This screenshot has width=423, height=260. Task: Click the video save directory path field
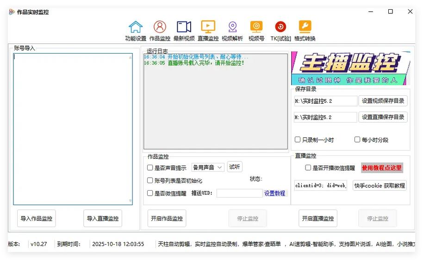(326, 101)
